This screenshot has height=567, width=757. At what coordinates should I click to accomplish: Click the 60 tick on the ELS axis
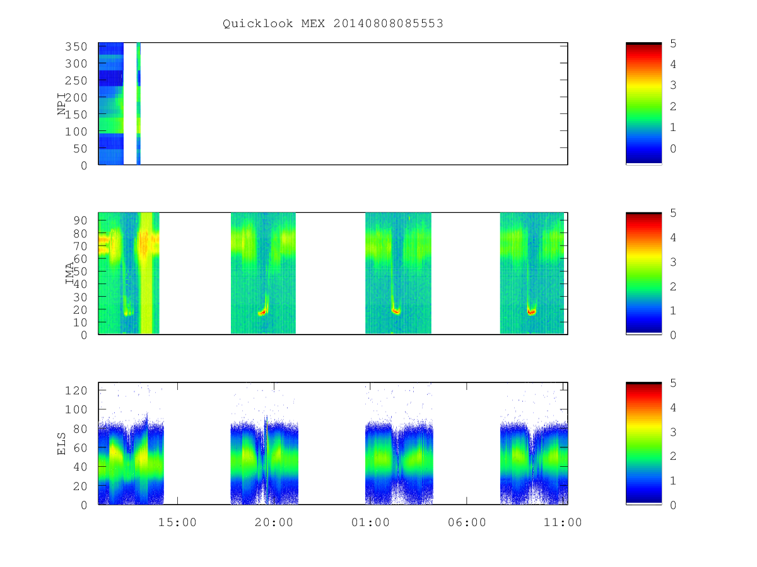(81, 448)
